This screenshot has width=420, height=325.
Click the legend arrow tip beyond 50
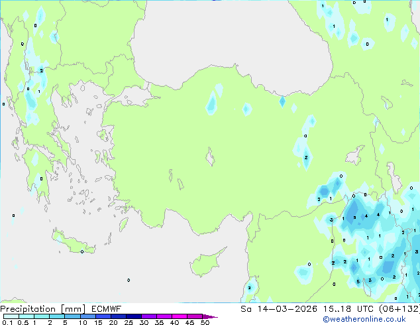pyautogui.click(x=210, y=316)
